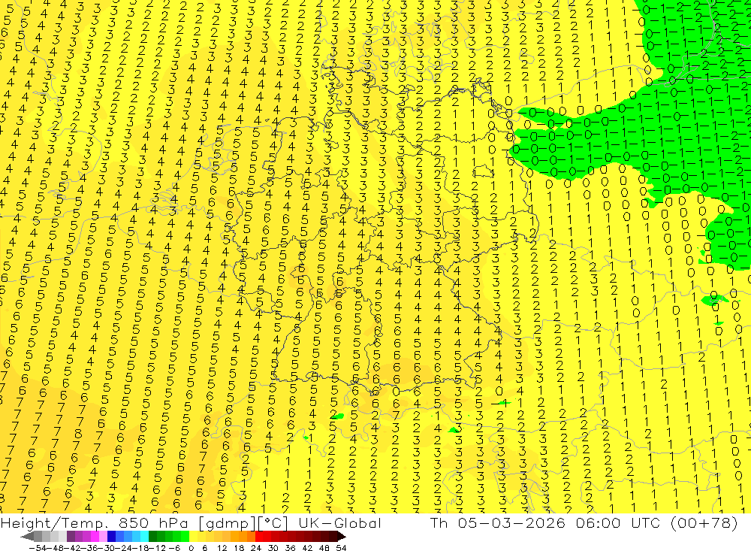
Task: Click the '06:00 UTC' time text
Action: [617, 523]
